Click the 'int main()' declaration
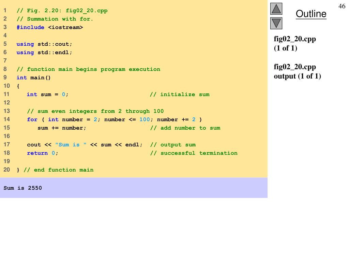 click(34, 77)
